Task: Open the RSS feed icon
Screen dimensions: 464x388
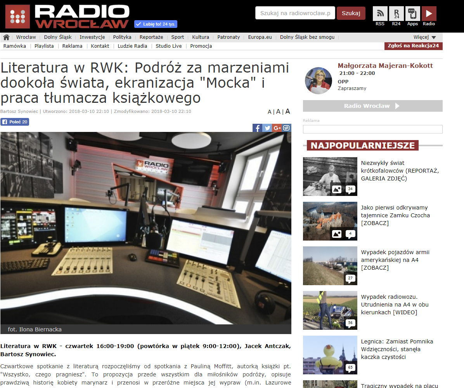Action: pos(380,14)
